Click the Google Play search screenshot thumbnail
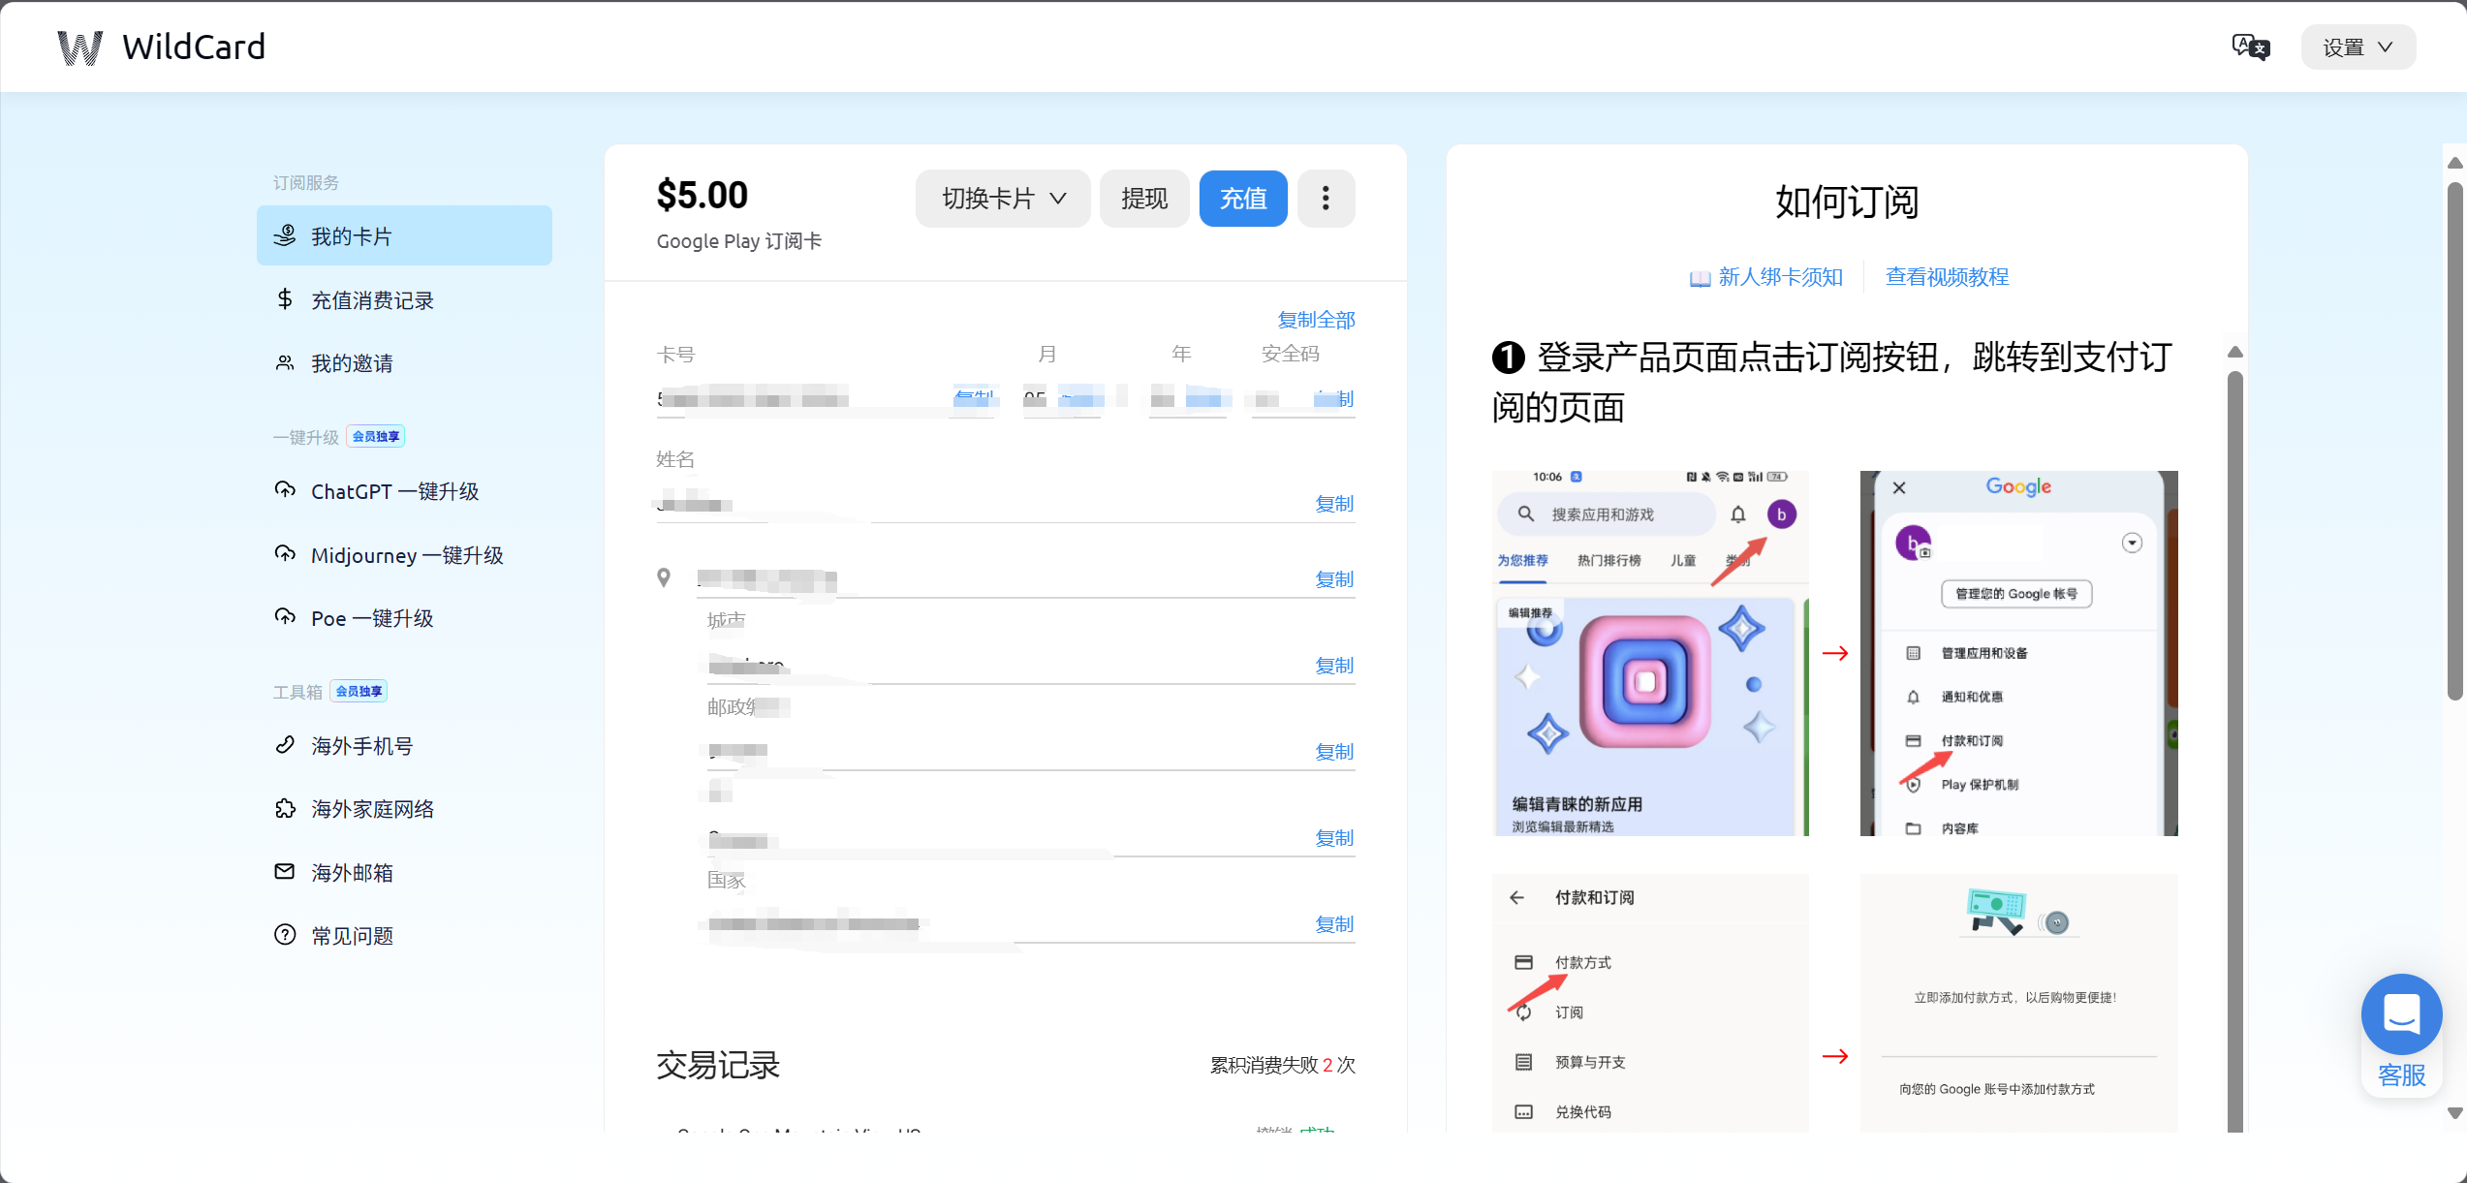This screenshot has width=2467, height=1183. point(1649,653)
